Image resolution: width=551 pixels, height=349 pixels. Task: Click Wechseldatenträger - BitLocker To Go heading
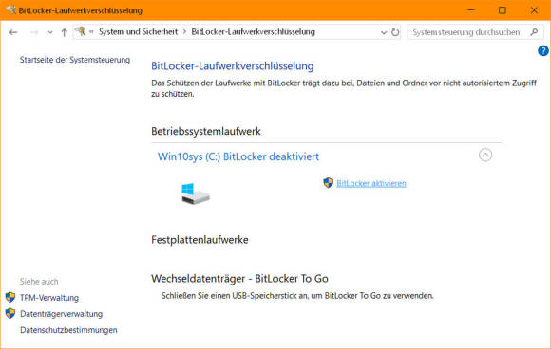tap(239, 278)
